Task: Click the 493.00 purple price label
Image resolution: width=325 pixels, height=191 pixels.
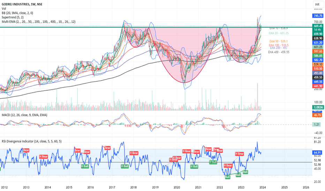Action: pos(318,73)
